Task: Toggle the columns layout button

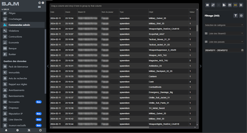Action: click(230, 5)
